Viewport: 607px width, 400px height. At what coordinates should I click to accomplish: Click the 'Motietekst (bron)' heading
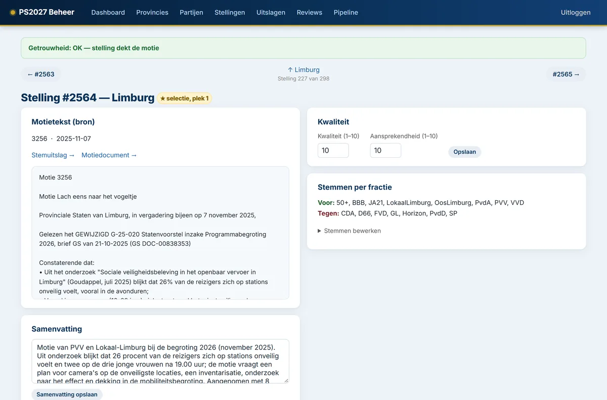(x=63, y=122)
